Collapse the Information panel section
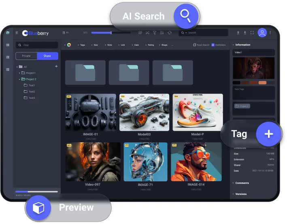Screen dimensions: 287x224 [x=233, y=45]
